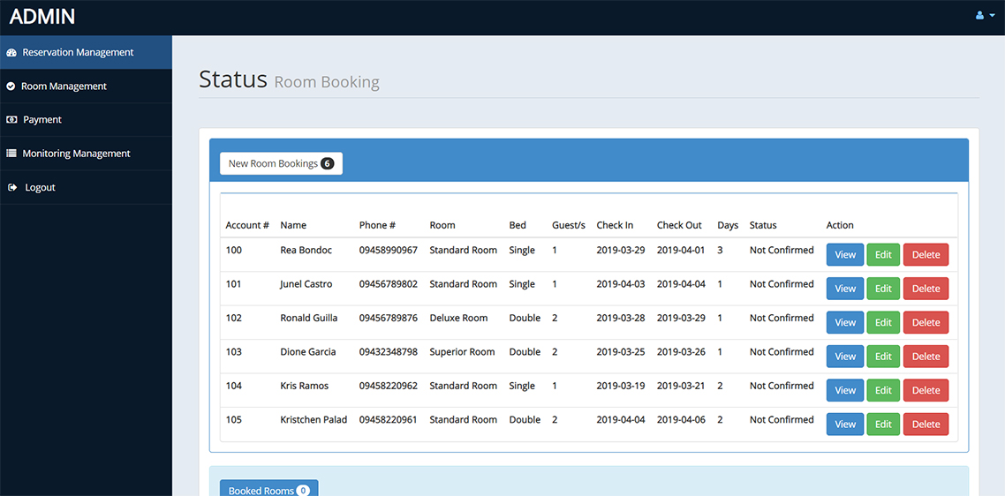Viewport: 1005px width, 496px height.
Task: Click Not Confirmed status for account 102
Action: tap(782, 318)
